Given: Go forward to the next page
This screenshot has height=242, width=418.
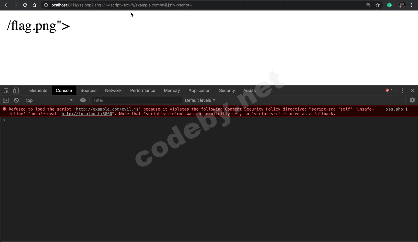Looking at the screenshot, I should (16, 5).
